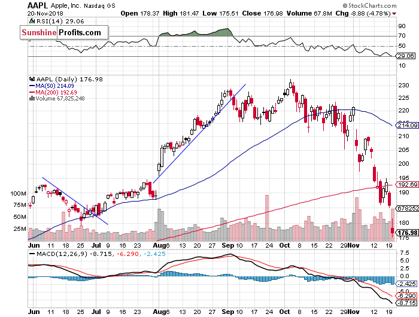The image size is (419, 317).
Task: Click the 50M volume axis label
Action: pos(20,217)
